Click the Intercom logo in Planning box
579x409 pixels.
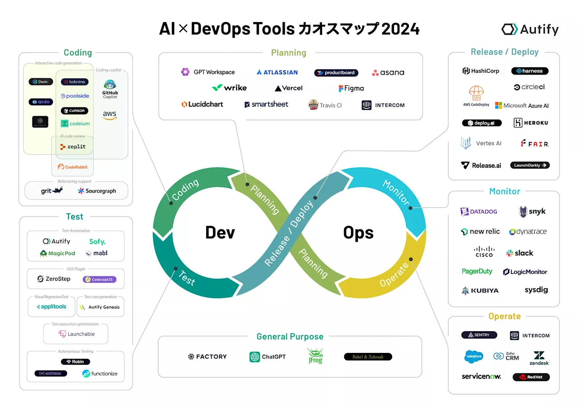point(383,105)
